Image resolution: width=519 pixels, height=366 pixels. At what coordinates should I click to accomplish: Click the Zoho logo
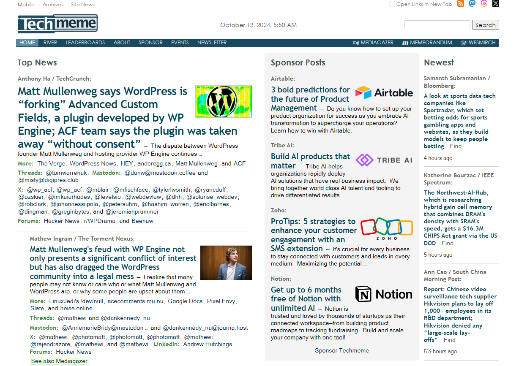click(386, 228)
